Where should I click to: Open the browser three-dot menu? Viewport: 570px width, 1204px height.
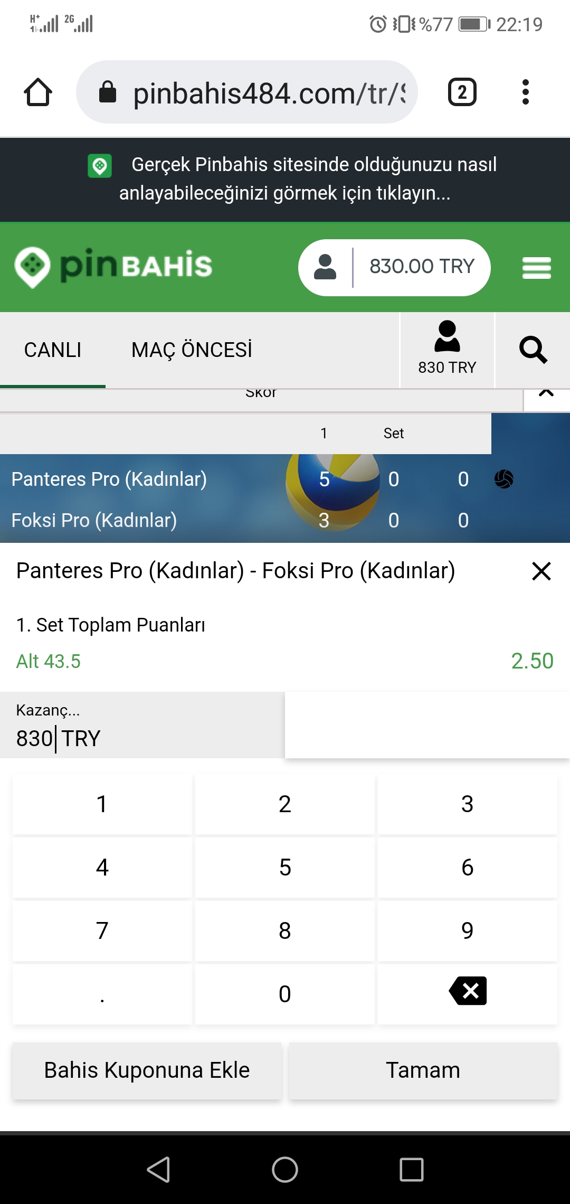point(525,92)
